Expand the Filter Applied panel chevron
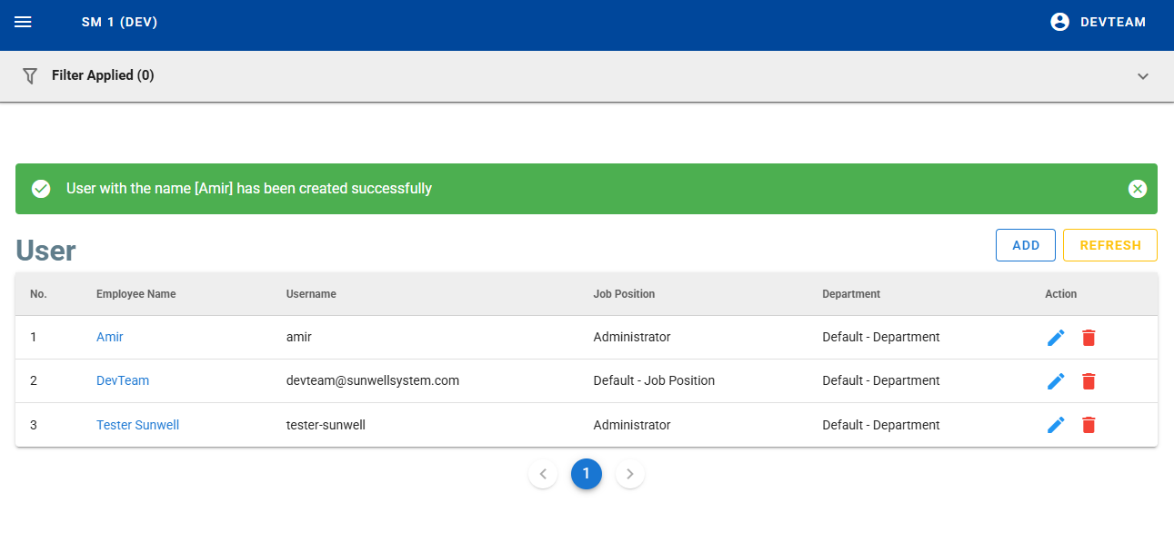This screenshot has height=542, width=1174. click(x=1143, y=76)
